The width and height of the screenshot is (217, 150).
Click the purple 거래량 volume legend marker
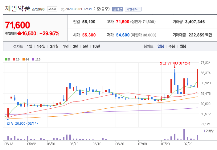click(205, 131)
